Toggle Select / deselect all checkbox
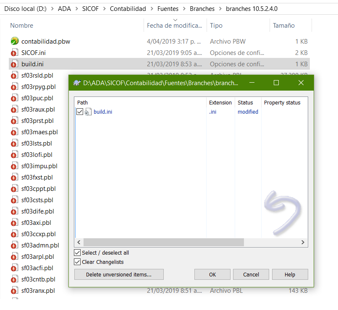 coord(77,253)
